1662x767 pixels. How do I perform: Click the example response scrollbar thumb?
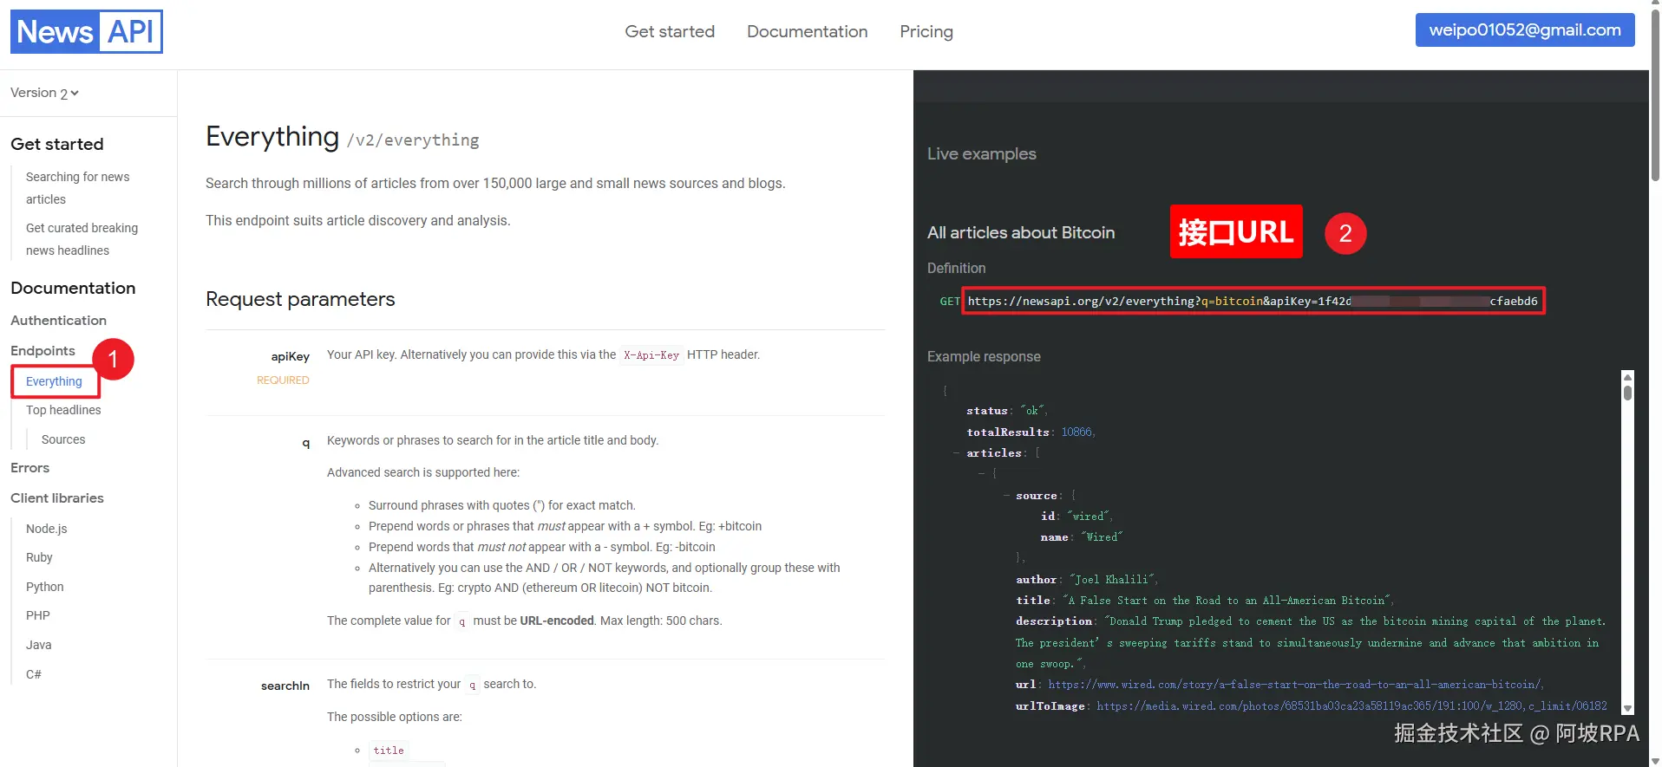(1627, 393)
